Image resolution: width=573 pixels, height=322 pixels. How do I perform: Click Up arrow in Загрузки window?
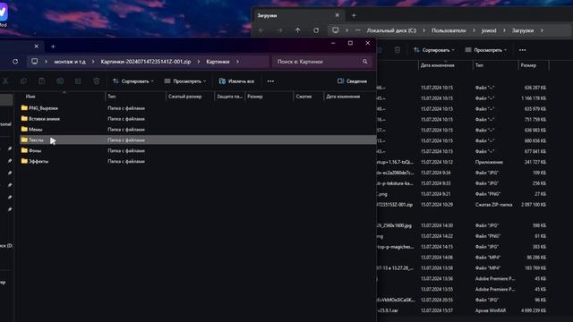(x=297, y=30)
